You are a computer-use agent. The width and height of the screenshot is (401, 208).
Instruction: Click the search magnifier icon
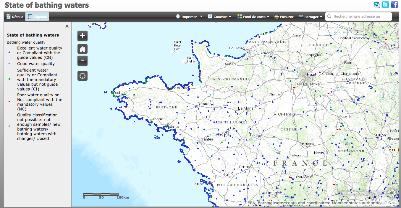point(329,16)
